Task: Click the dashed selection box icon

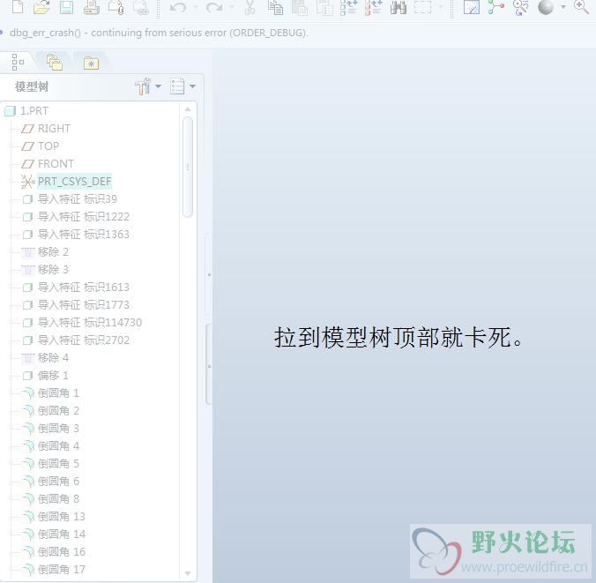Action: pos(422,7)
